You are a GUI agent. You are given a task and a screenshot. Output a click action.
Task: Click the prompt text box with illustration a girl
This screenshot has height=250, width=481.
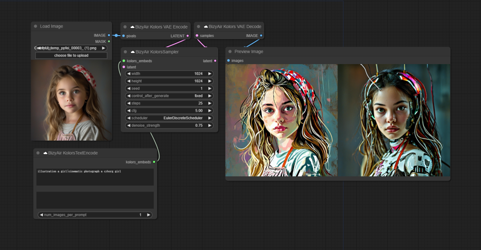point(95,177)
